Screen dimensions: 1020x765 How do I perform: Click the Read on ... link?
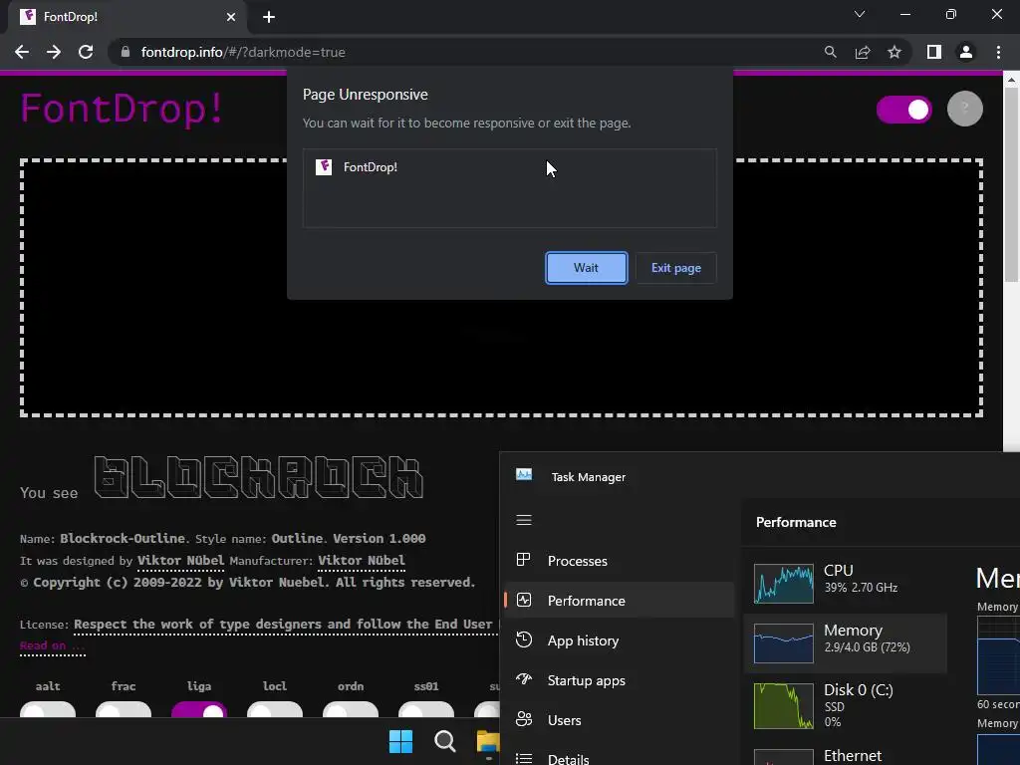coord(52,645)
